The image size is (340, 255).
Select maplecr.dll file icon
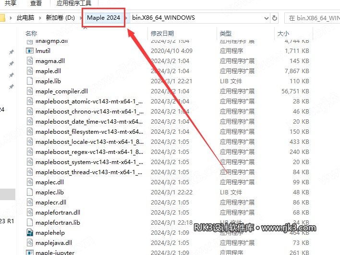point(30,202)
